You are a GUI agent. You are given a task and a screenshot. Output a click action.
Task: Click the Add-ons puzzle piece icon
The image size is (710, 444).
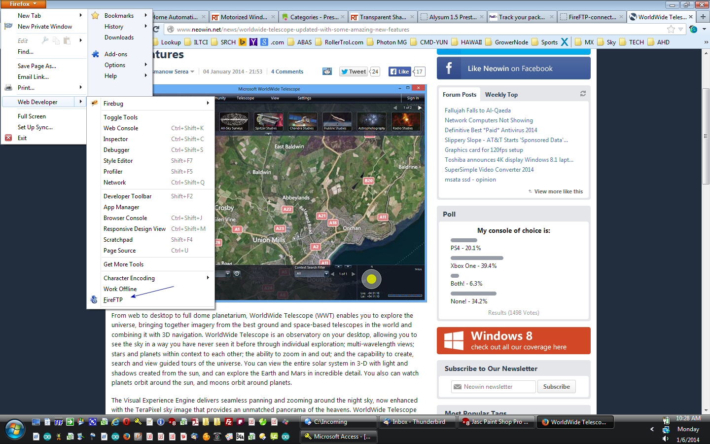coord(96,54)
